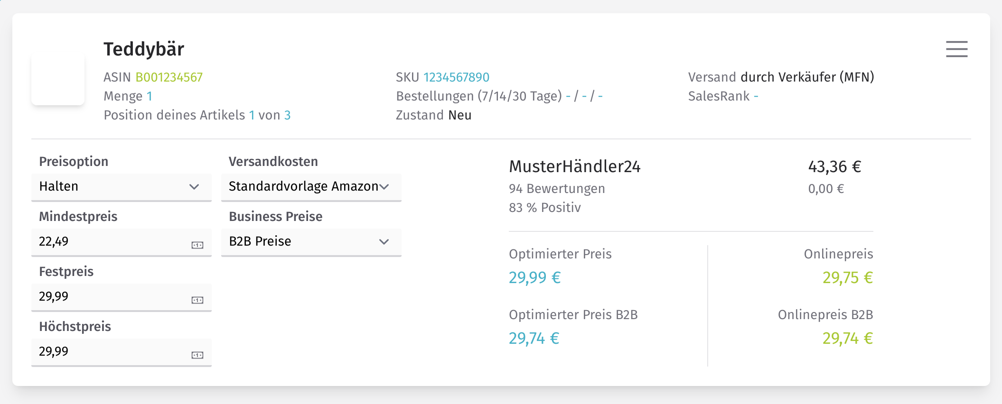
Task: Click the money icon in Mindestpreis field
Action: (197, 245)
